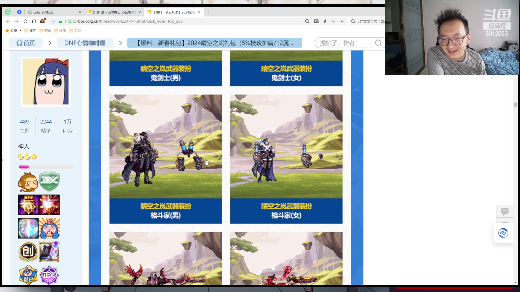Click the forum search magnifier icon
520x292 pixels.
pyautogui.click(x=378, y=43)
